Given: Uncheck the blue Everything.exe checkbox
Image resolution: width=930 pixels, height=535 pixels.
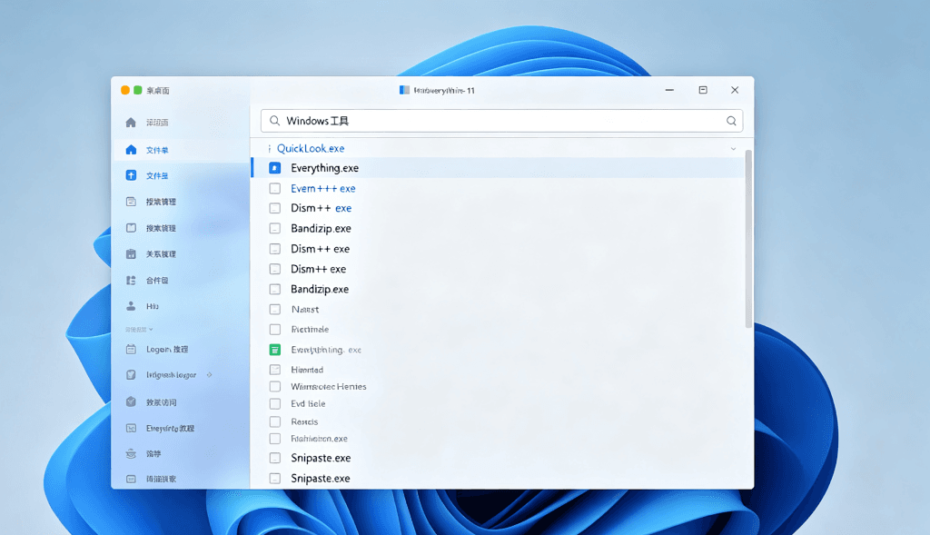Looking at the screenshot, I should 274,168.
